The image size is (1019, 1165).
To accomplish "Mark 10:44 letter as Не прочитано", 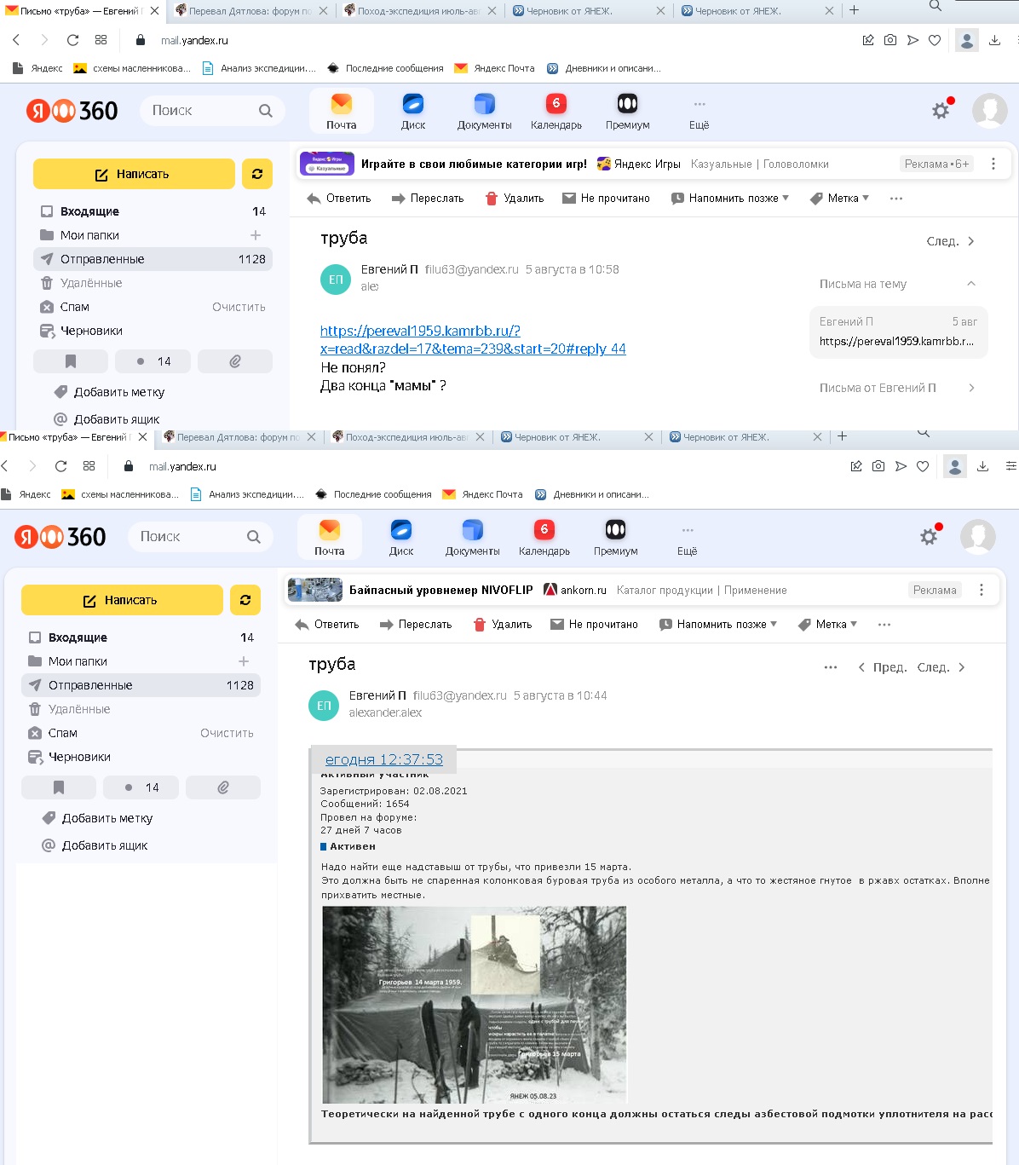I will point(594,625).
